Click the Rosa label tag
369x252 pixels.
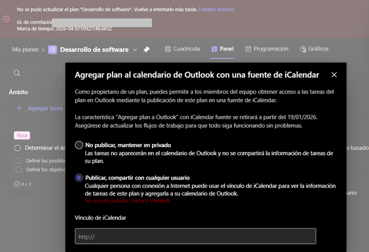(22, 136)
